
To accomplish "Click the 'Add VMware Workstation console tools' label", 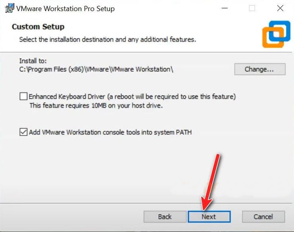I will [110, 132].
